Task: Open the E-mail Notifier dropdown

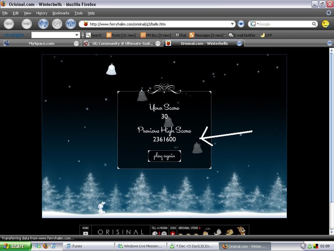Action: pos(257,35)
